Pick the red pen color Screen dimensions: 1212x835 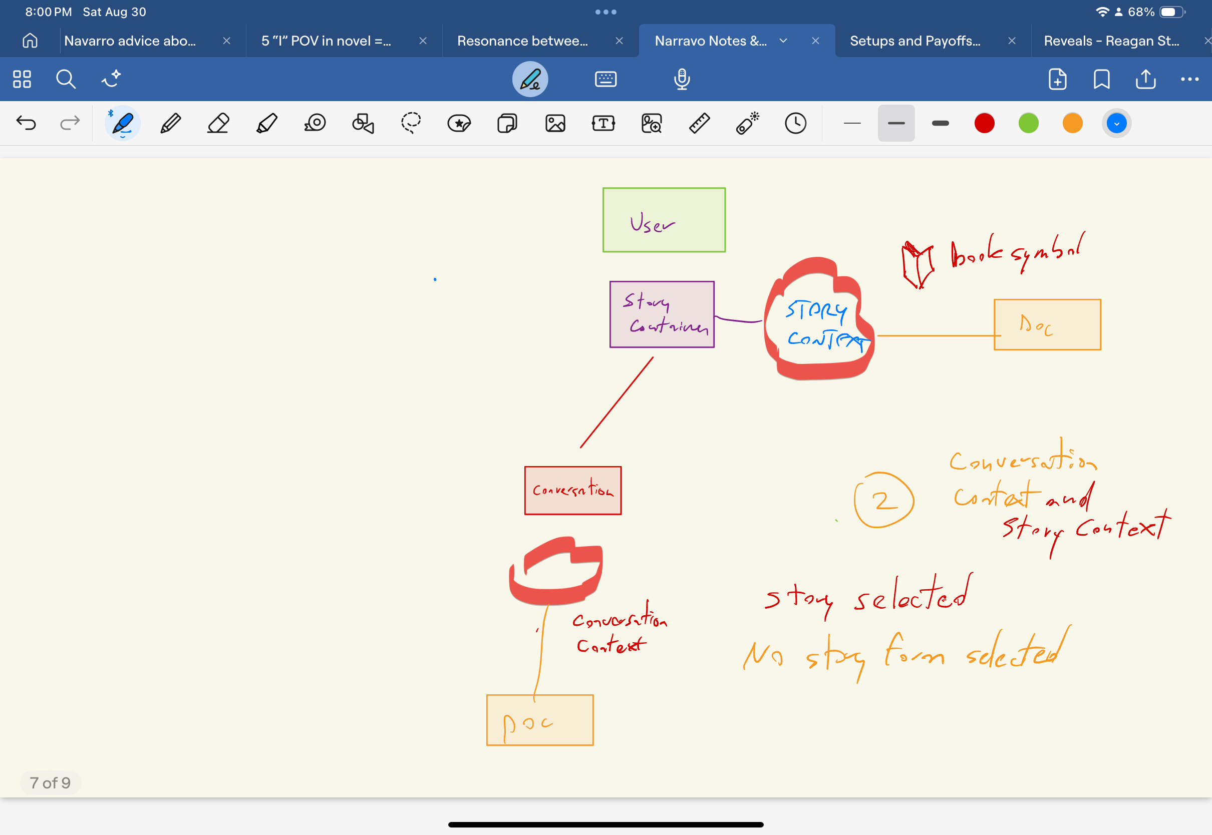click(x=984, y=124)
